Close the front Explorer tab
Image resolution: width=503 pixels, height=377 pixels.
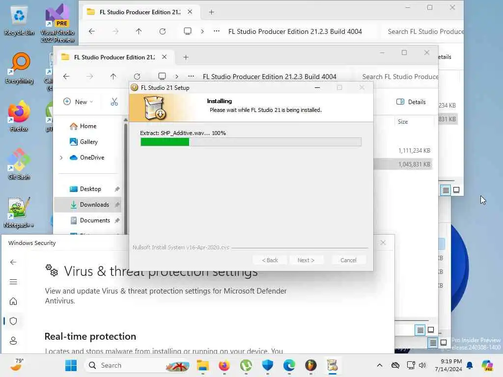[164, 57]
